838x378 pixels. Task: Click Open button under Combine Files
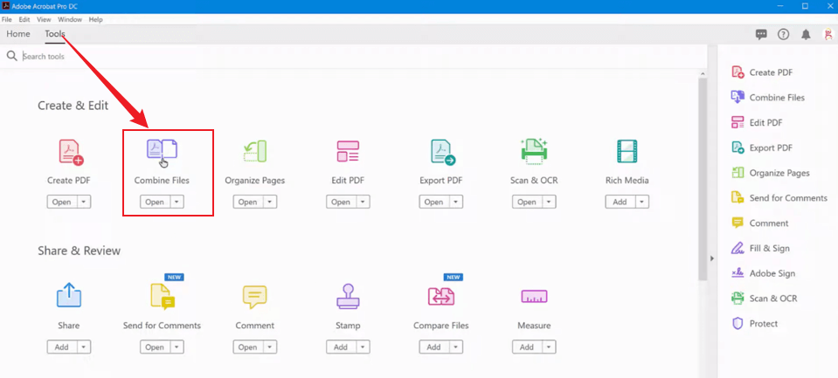[x=155, y=202]
